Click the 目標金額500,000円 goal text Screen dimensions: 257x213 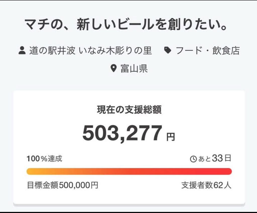tap(62, 185)
